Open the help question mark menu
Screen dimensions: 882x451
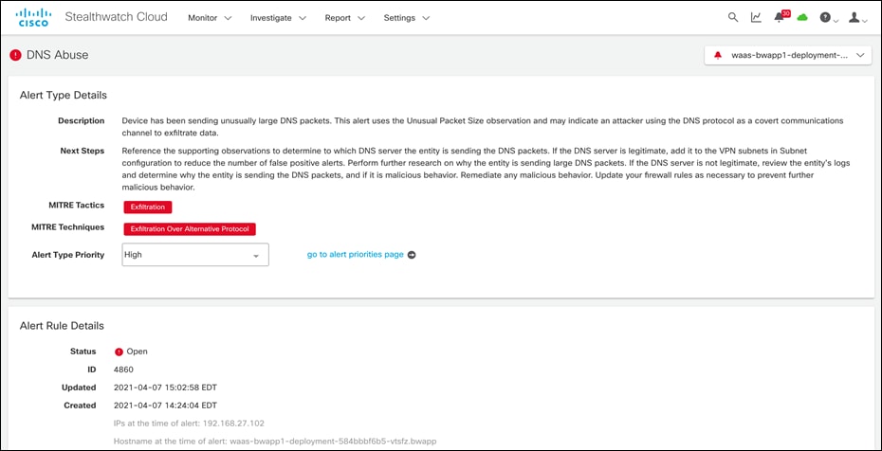[x=829, y=17]
